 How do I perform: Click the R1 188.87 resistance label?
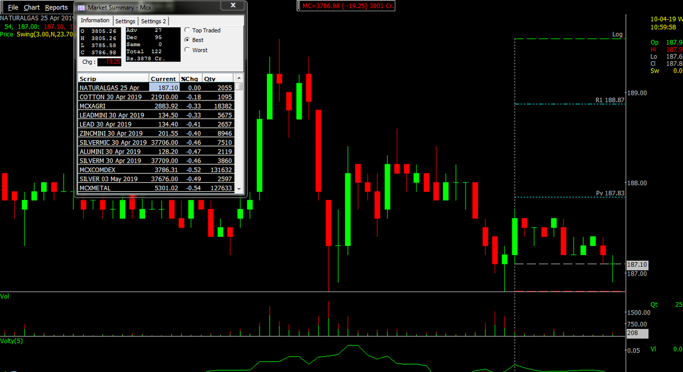point(610,100)
